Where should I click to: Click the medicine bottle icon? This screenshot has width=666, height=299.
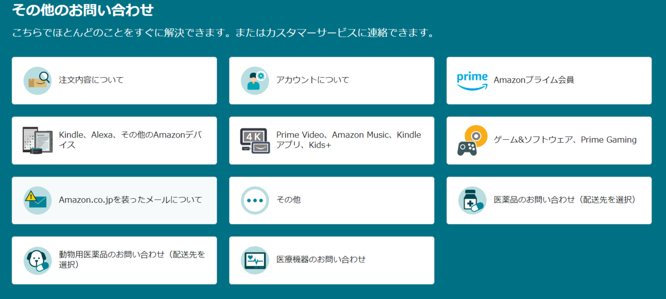pyautogui.click(x=472, y=200)
